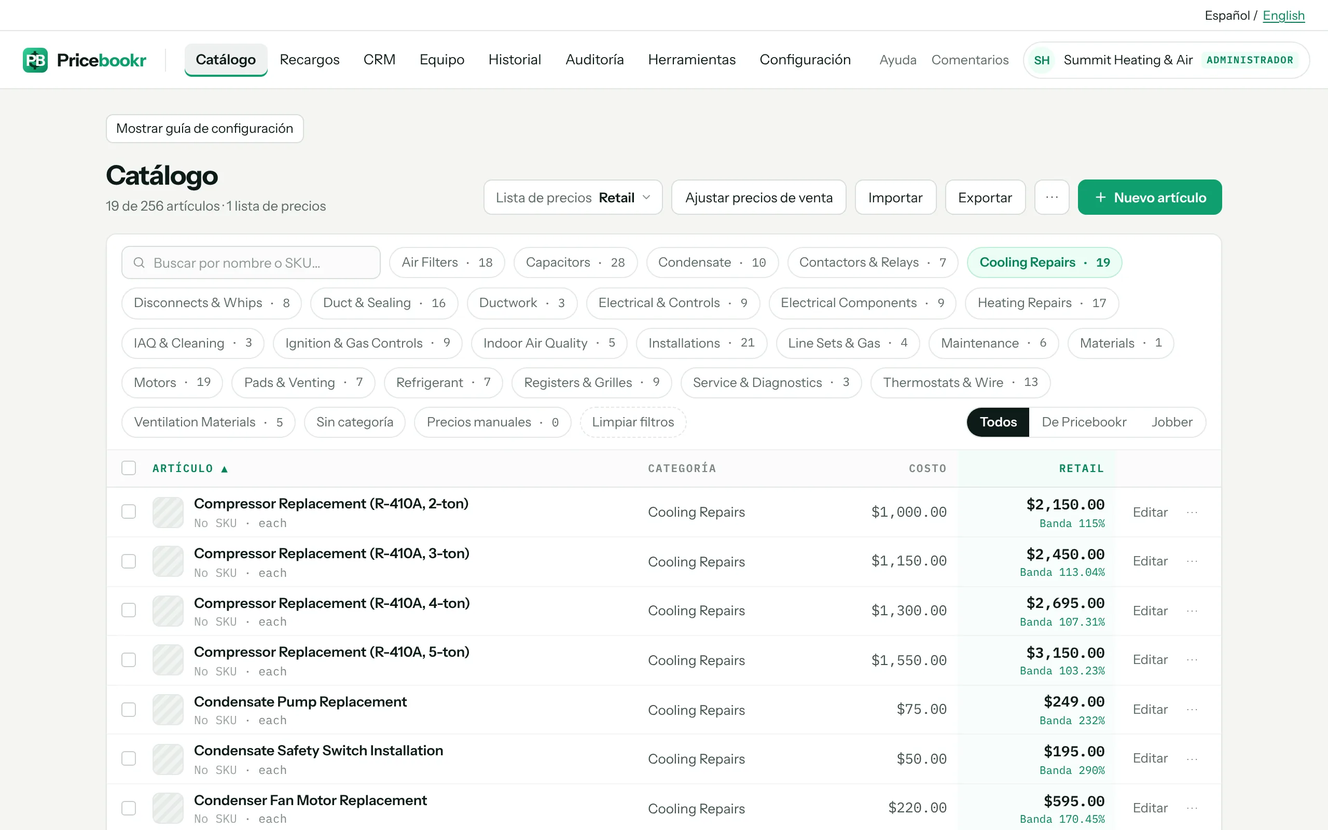Check the Compressor Replacement 4-ton row
Image resolution: width=1328 pixels, height=830 pixels.
tap(129, 610)
